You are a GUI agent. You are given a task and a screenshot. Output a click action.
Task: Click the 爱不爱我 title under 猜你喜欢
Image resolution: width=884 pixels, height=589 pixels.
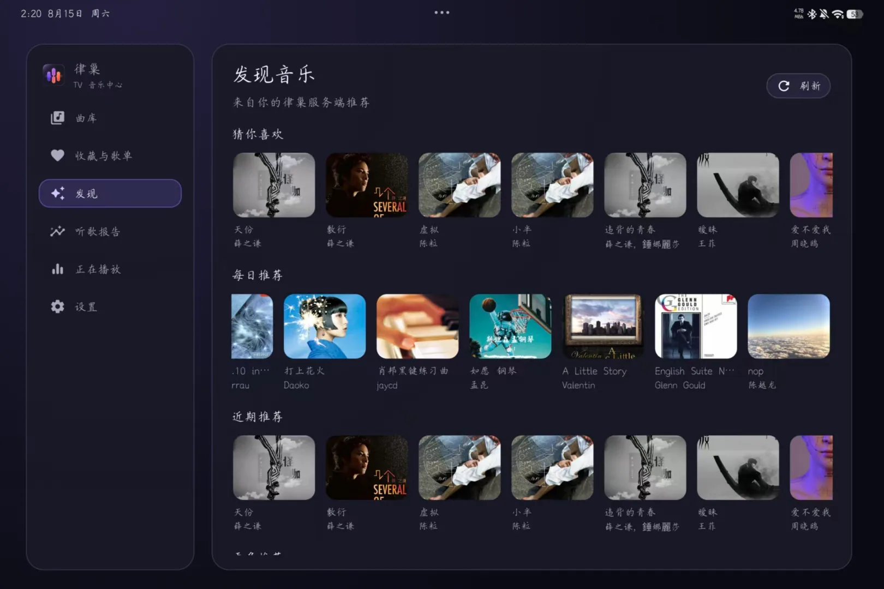point(811,230)
